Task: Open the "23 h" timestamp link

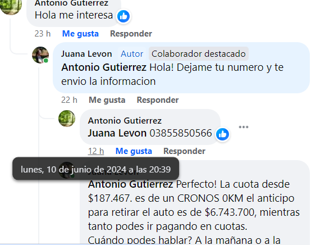Action: pyautogui.click(x=43, y=34)
